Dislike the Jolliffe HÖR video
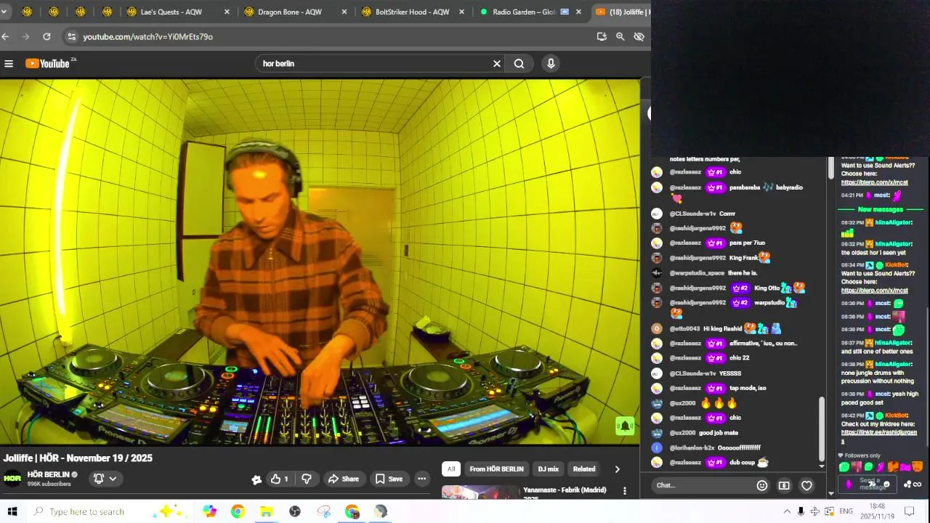 click(x=307, y=479)
